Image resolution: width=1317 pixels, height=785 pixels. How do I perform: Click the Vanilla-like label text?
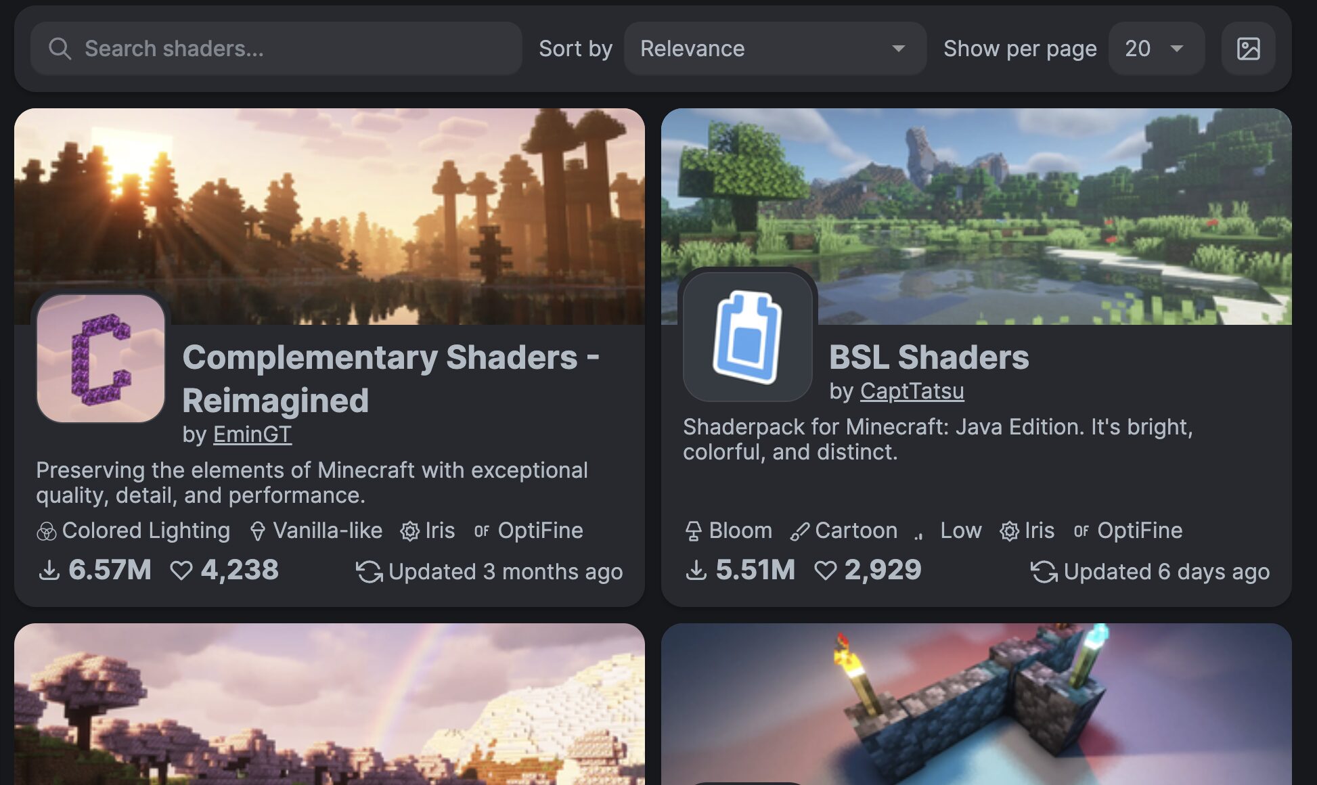coord(328,531)
